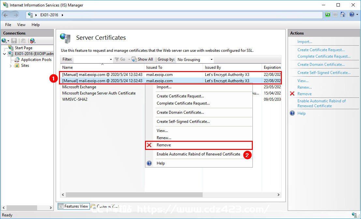Expand the Sites tree node
This screenshot has width=361, height=219.
(10, 66)
